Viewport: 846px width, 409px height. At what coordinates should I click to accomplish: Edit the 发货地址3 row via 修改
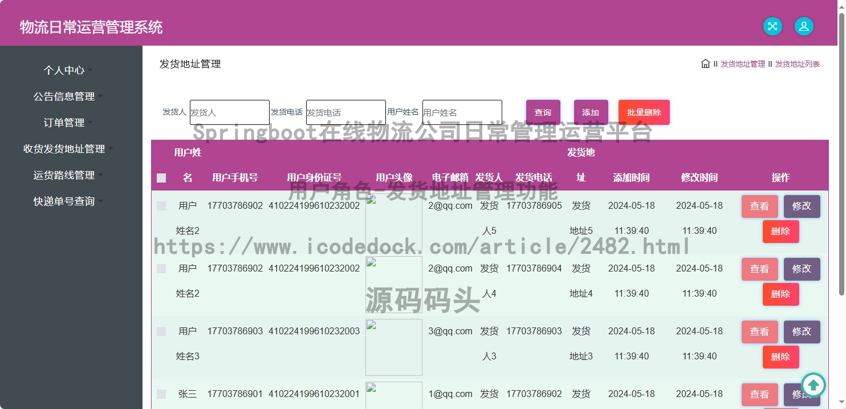[x=802, y=332]
